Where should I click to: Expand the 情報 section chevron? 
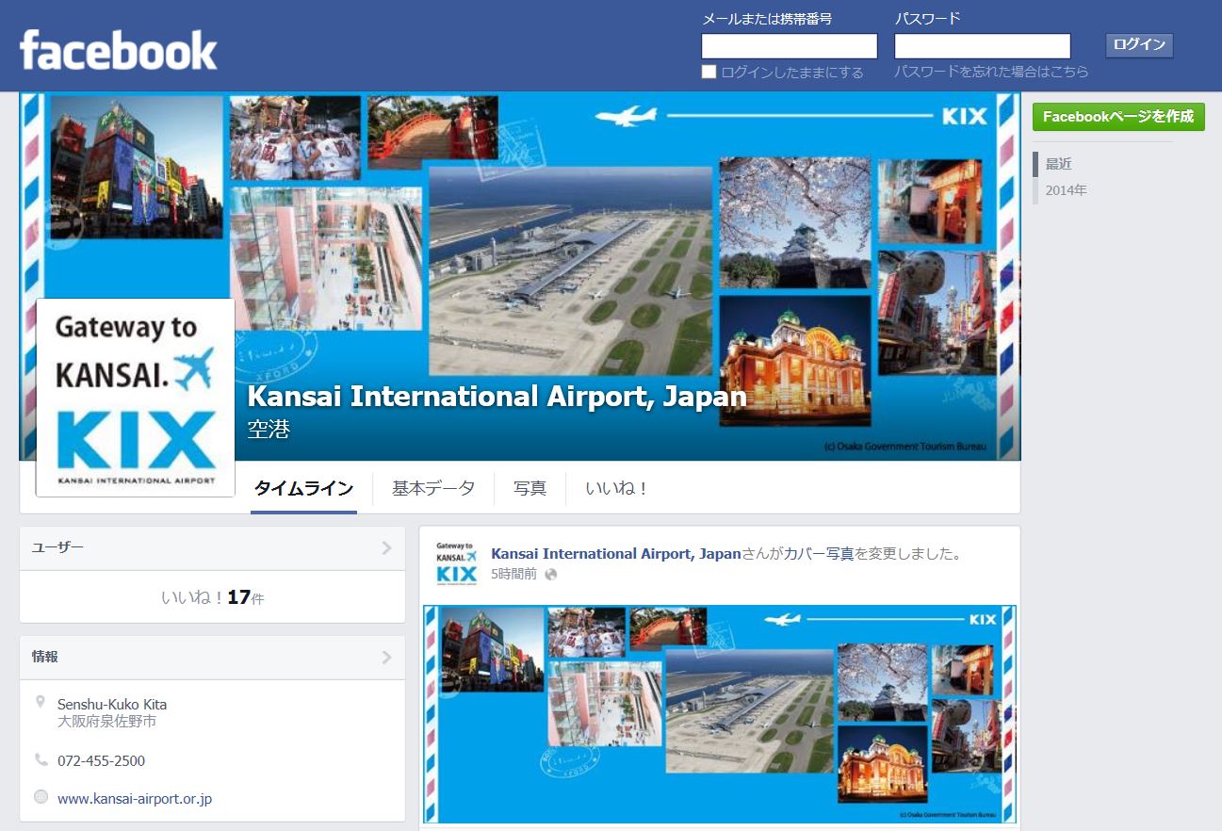(x=387, y=658)
